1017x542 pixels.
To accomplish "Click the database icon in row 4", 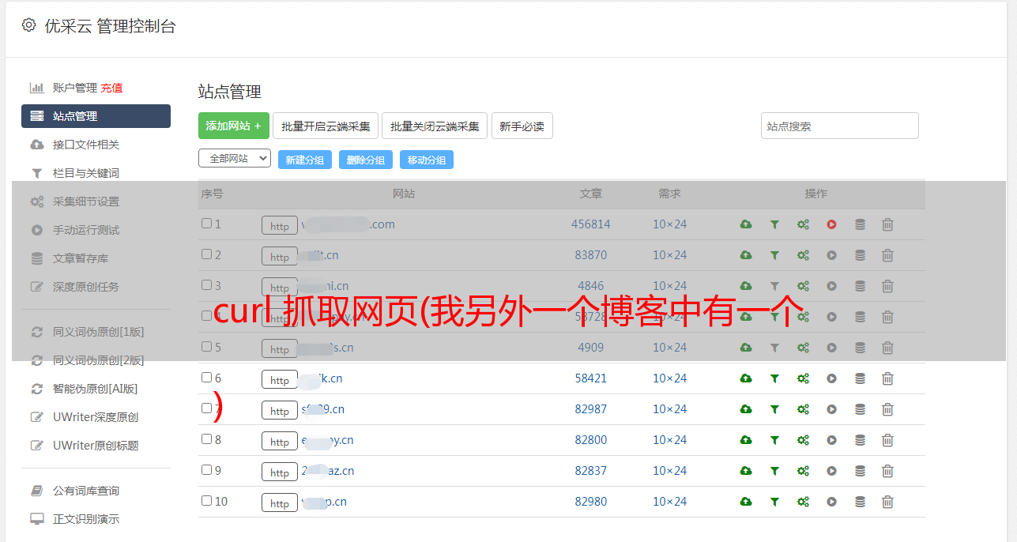I will click(860, 317).
